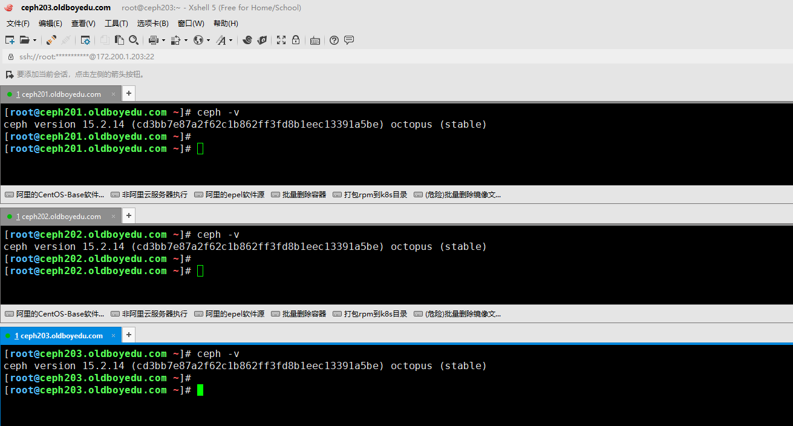This screenshot has height=426, width=793.
Task: Click the virtual keyboard toolbar icon
Action: click(x=315, y=40)
